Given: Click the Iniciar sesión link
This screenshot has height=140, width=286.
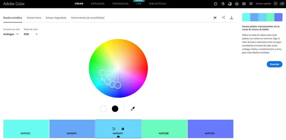Looking at the screenshot, I should [263, 4].
